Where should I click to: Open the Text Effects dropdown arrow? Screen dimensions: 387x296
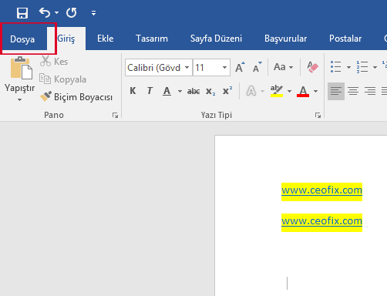tap(262, 91)
